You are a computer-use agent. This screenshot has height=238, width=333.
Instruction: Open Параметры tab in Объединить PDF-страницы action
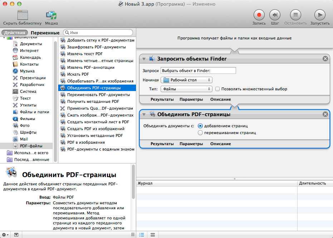[191, 144]
